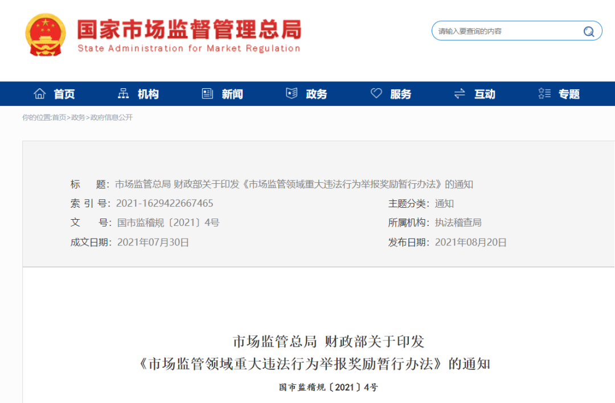Select the 文号 value 国市监稽规〔2021〕4号 in the info table
The height and width of the screenshot is (403, 615).
pyautogui.click(x=168, y=223)
